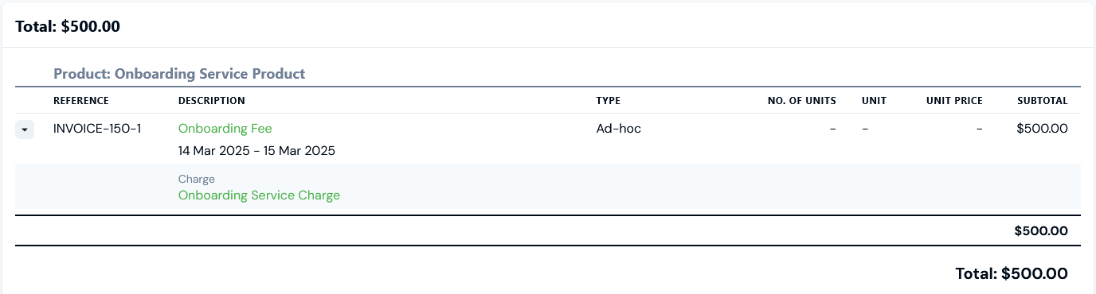Click the Description column header
The image size is (1096, 294).
click(x=212, y=101)
